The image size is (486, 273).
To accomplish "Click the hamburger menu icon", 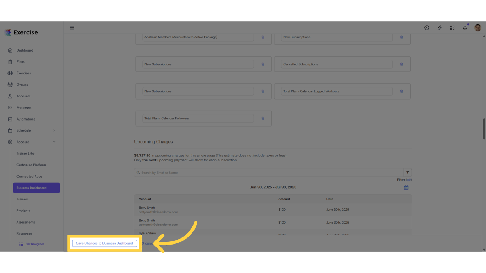I will (x=72, y=27).
